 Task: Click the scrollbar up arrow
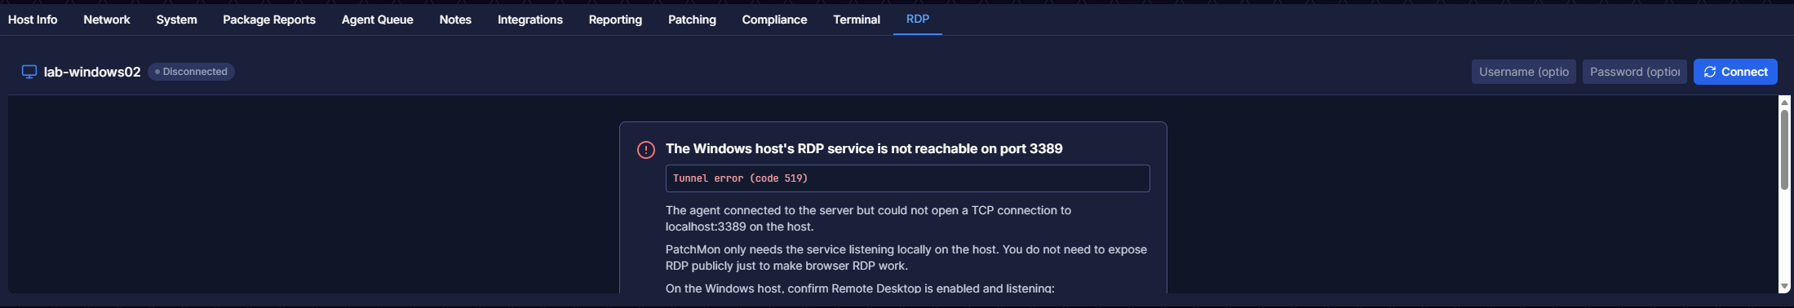click(x=1784, y=102)
